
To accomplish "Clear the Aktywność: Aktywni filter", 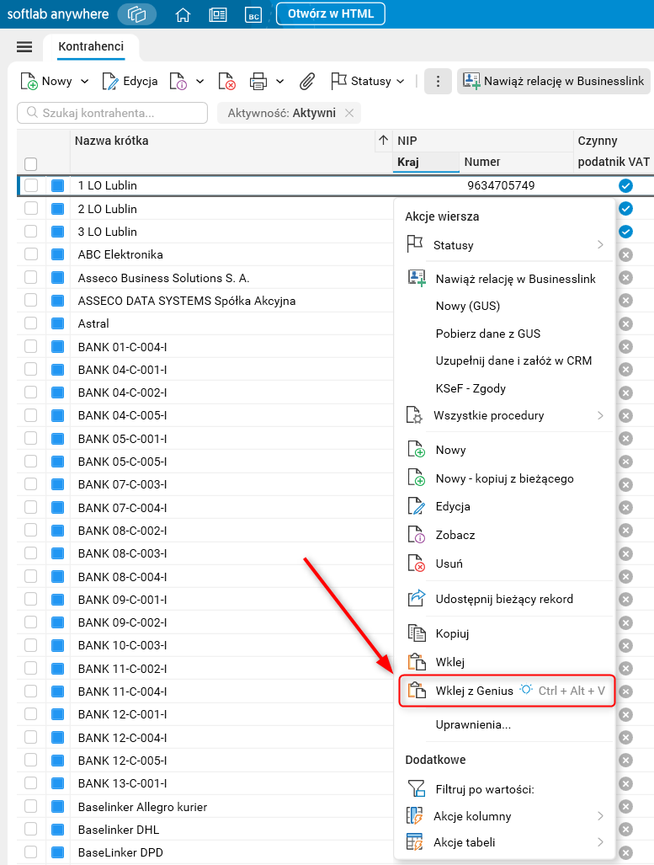I will [349, 113].
